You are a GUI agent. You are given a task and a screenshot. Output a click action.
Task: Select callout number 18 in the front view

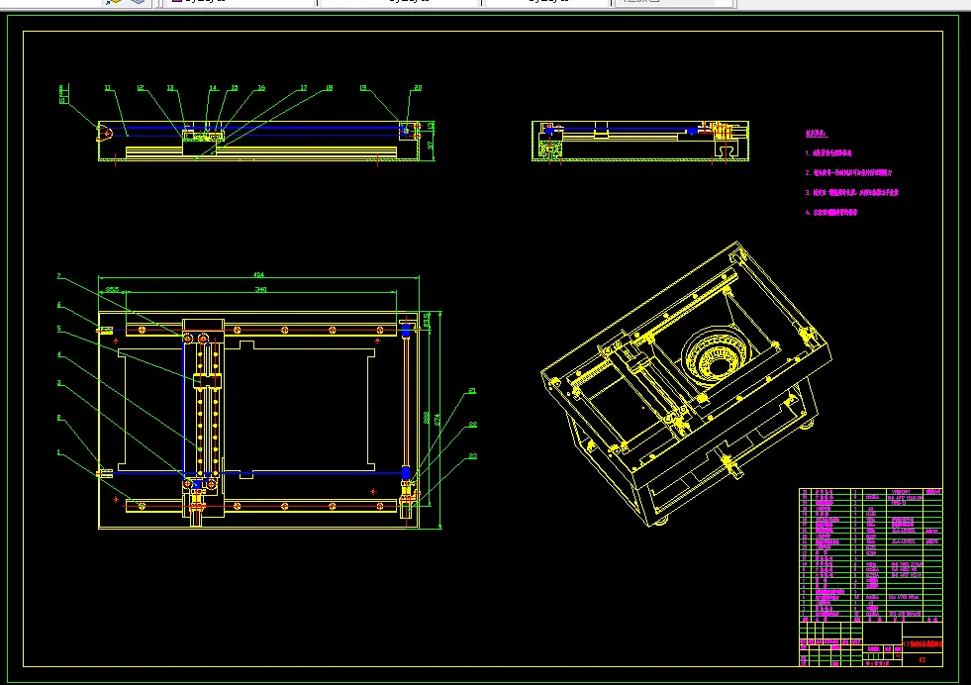pos(329,88)
